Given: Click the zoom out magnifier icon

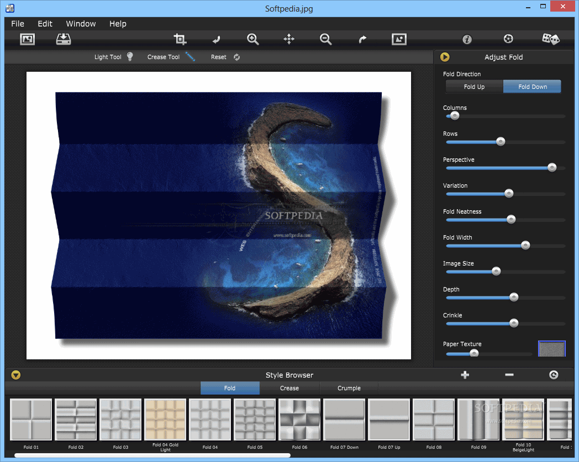Looking at the screenshot, I should pos(325,39).
